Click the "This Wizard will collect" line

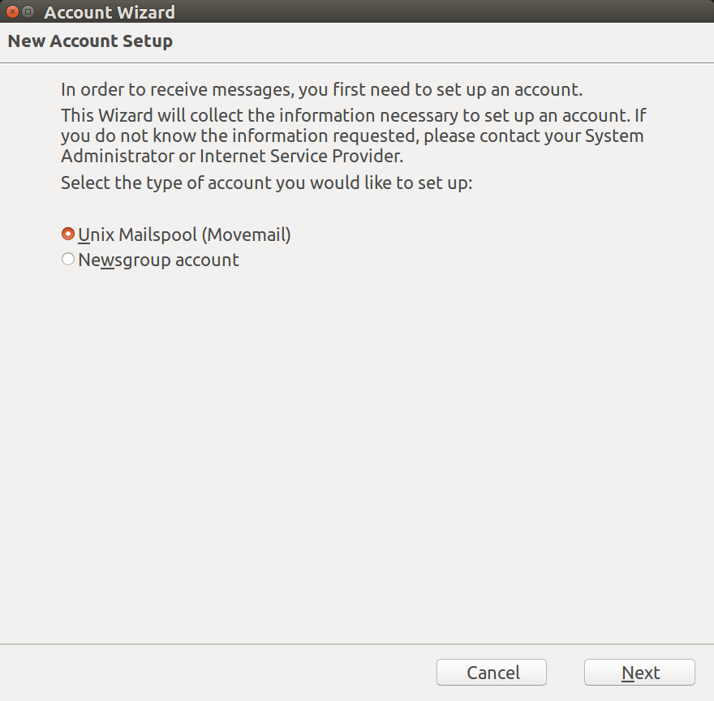(353, 115)
